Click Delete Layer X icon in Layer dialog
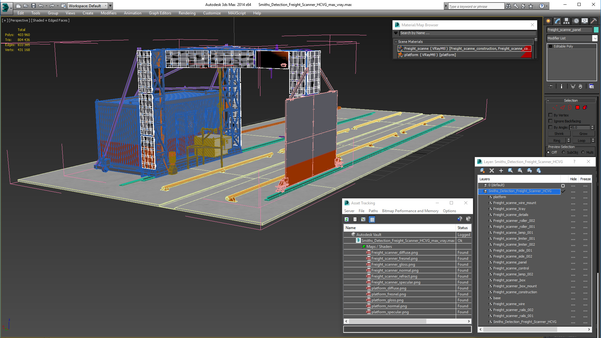Viewport: 601px width, 338px height. [x=492, y=171]
